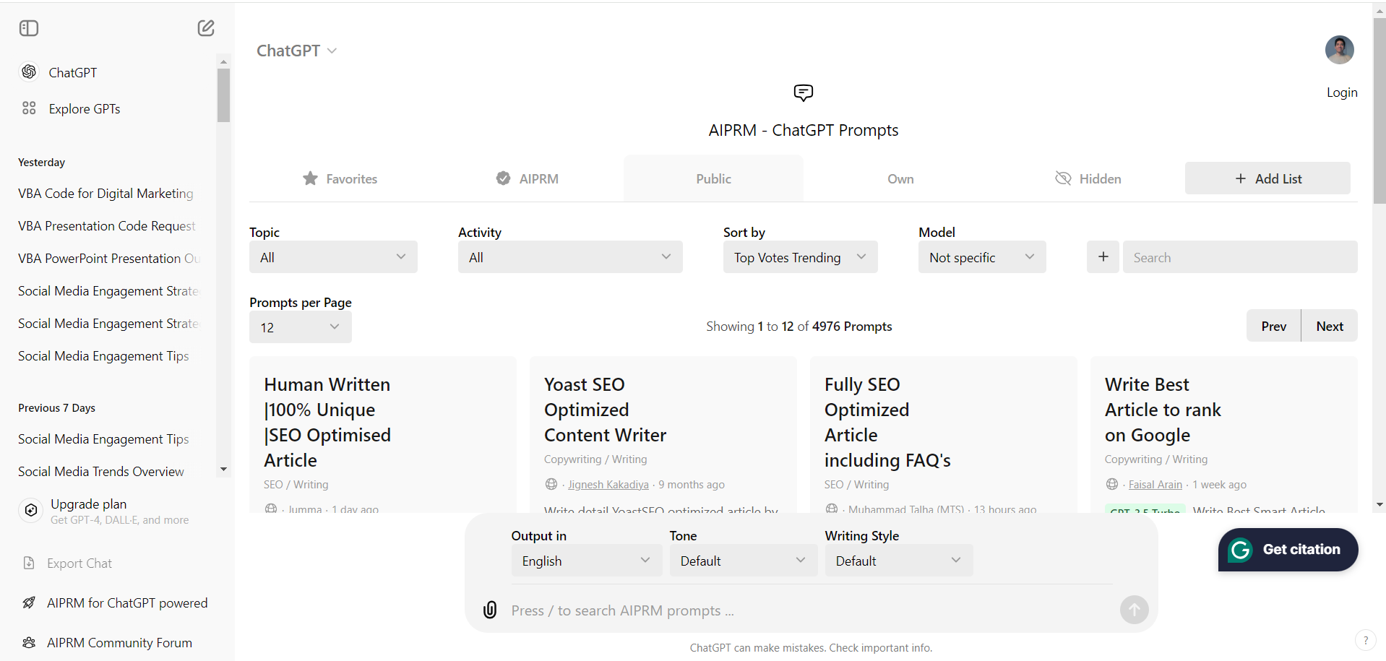Switch to the Hidden tab

point(1088,178)
